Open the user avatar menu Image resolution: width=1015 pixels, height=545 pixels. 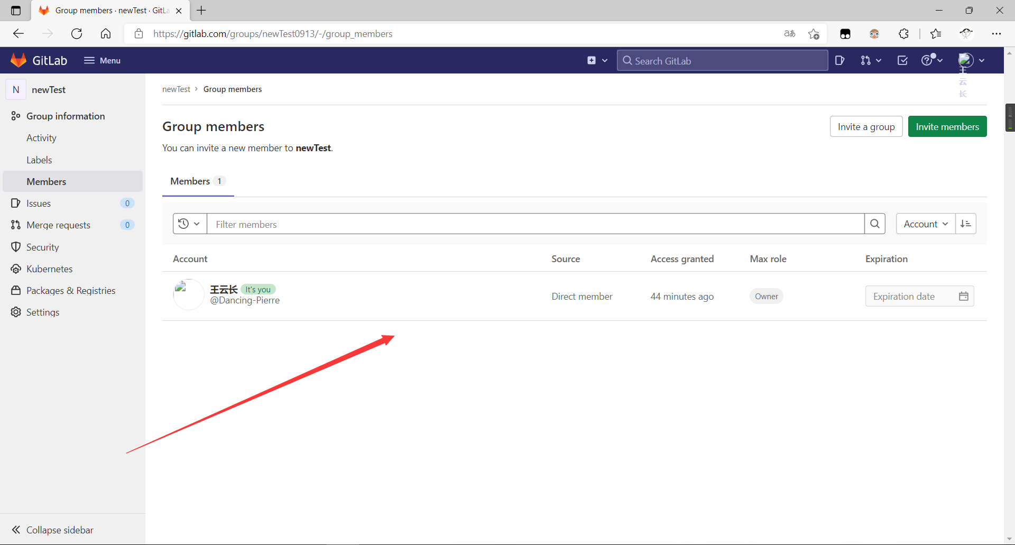[x=972, y=60]
